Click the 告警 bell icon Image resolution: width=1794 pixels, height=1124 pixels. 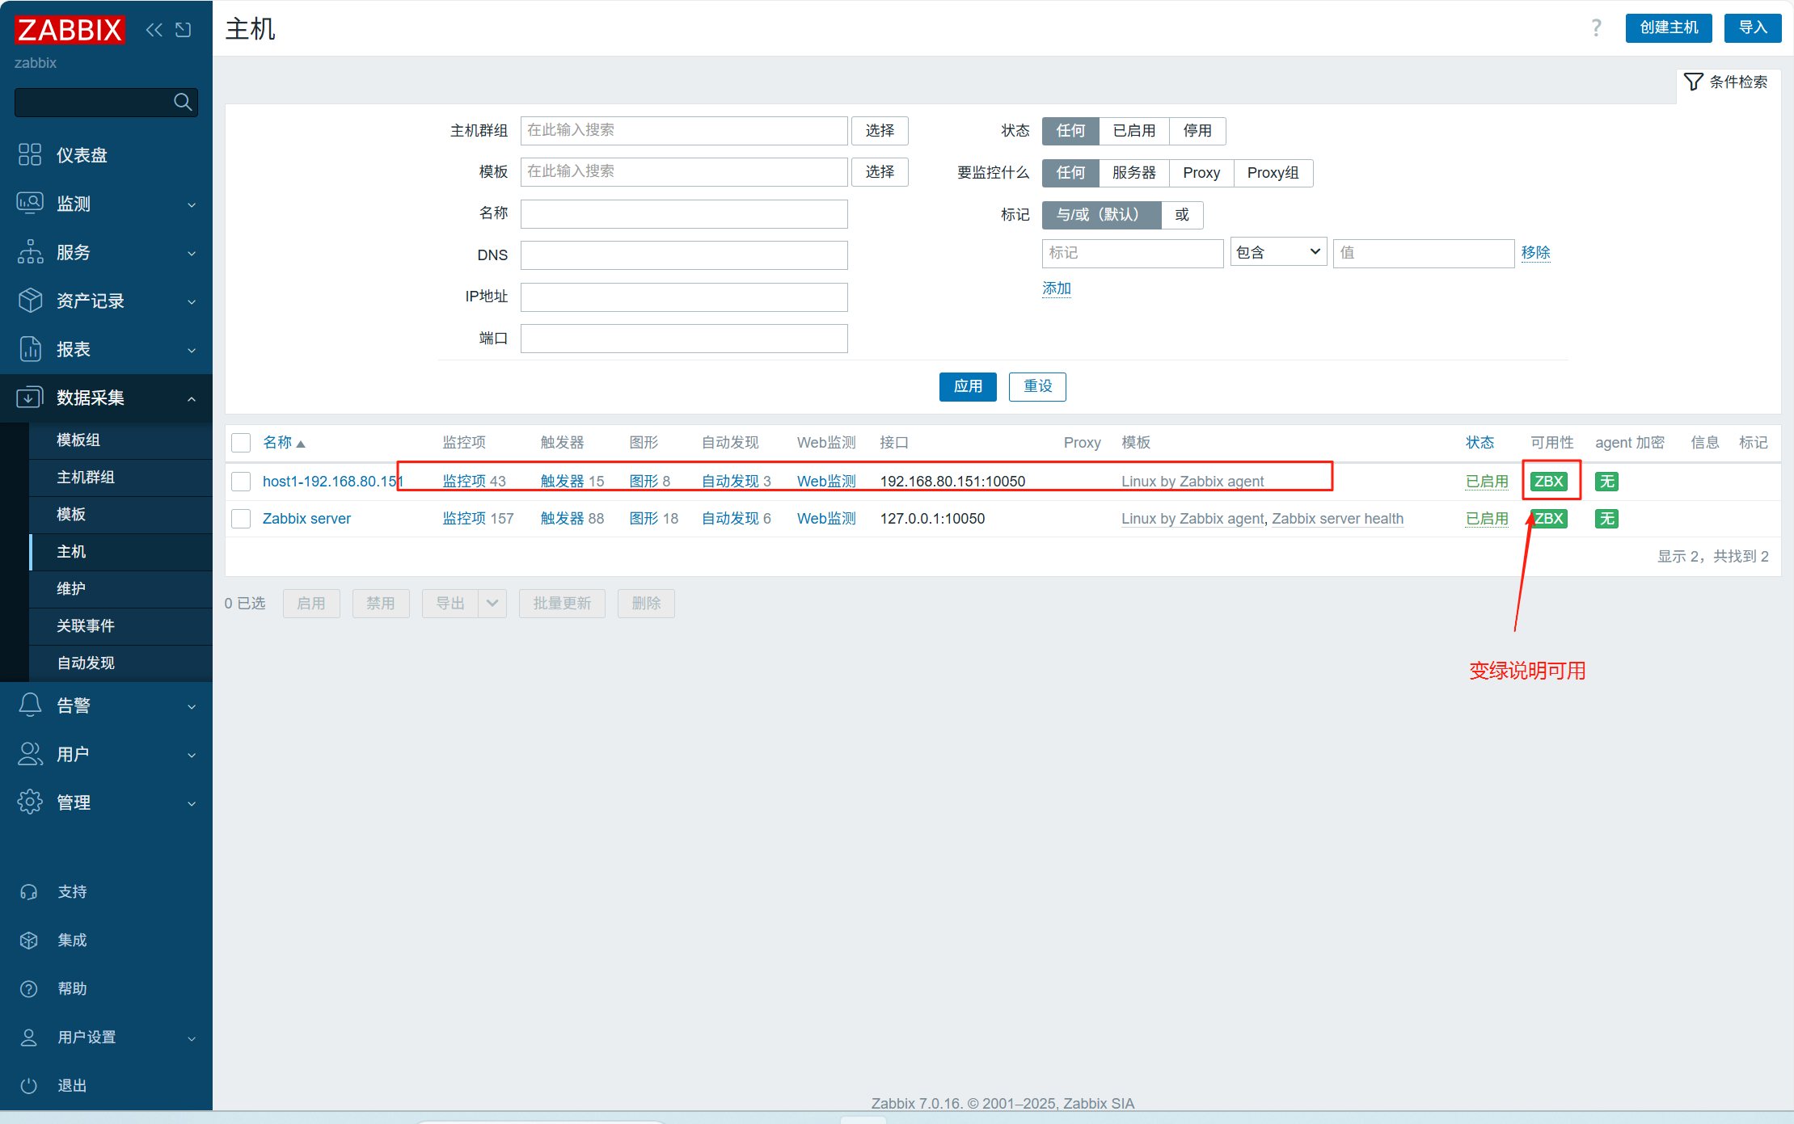pyautogui.click(x=30, y=705)
